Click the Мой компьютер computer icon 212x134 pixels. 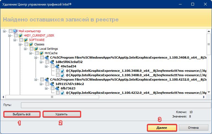pos(15,31)
